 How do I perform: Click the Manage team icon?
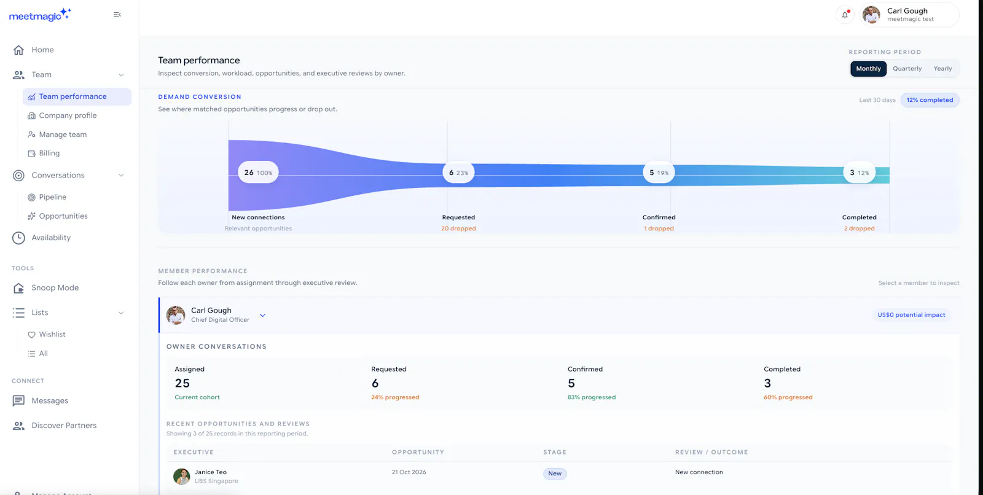click(31, 134)
